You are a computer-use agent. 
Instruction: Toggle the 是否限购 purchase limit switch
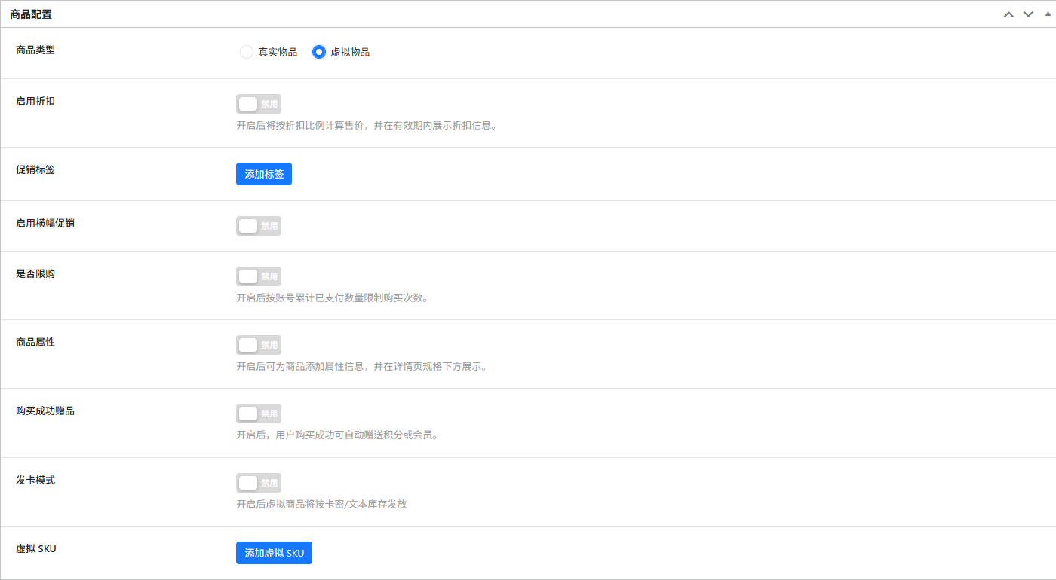coord(259,276)
